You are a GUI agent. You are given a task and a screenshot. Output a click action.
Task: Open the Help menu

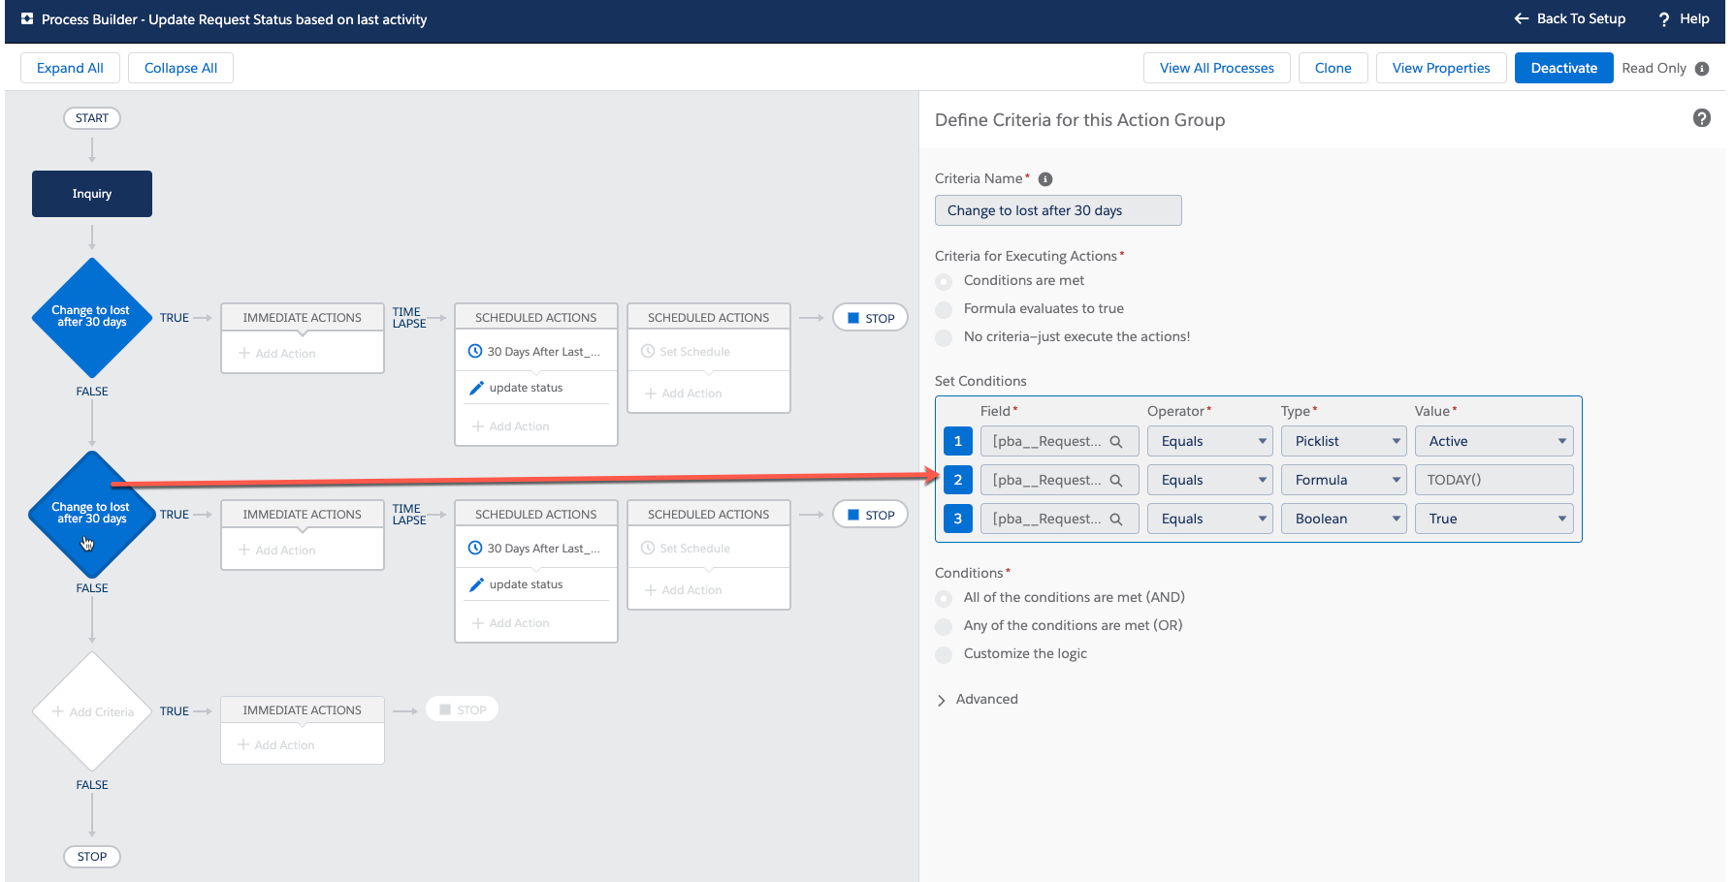click(1683, 17)
